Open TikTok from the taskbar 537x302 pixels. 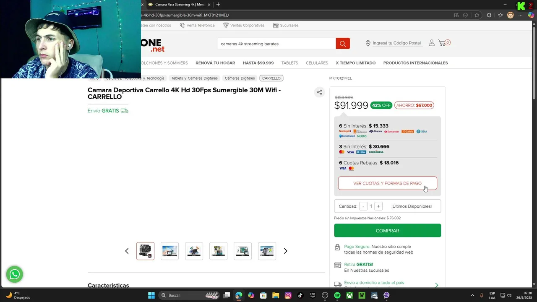coord(300,295)
